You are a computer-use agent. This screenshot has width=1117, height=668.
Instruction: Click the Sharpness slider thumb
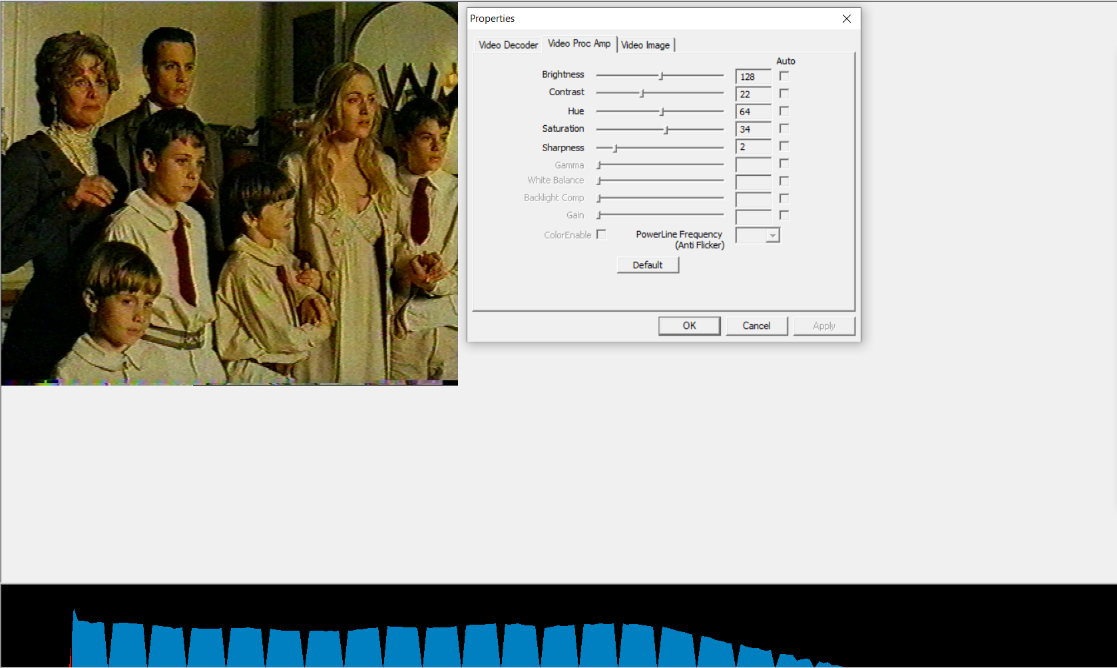pyautogui.click(x=616, y=147)
